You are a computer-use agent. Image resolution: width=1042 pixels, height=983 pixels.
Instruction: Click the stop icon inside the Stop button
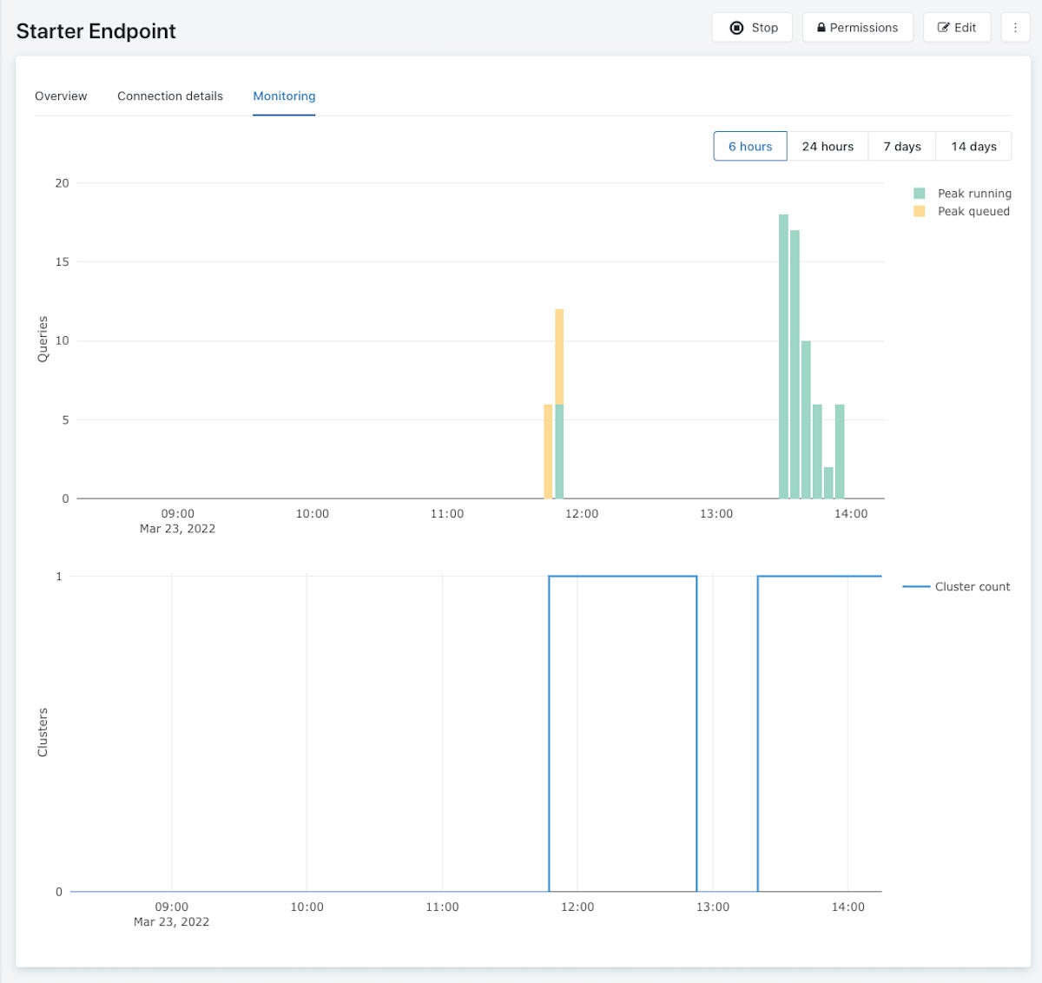tap(736, 28)
